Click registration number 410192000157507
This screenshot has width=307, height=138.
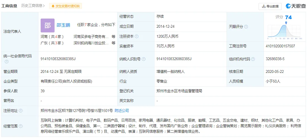[x=280, y=46]
